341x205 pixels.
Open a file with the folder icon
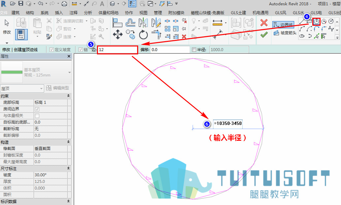click(x=13, y=4)
